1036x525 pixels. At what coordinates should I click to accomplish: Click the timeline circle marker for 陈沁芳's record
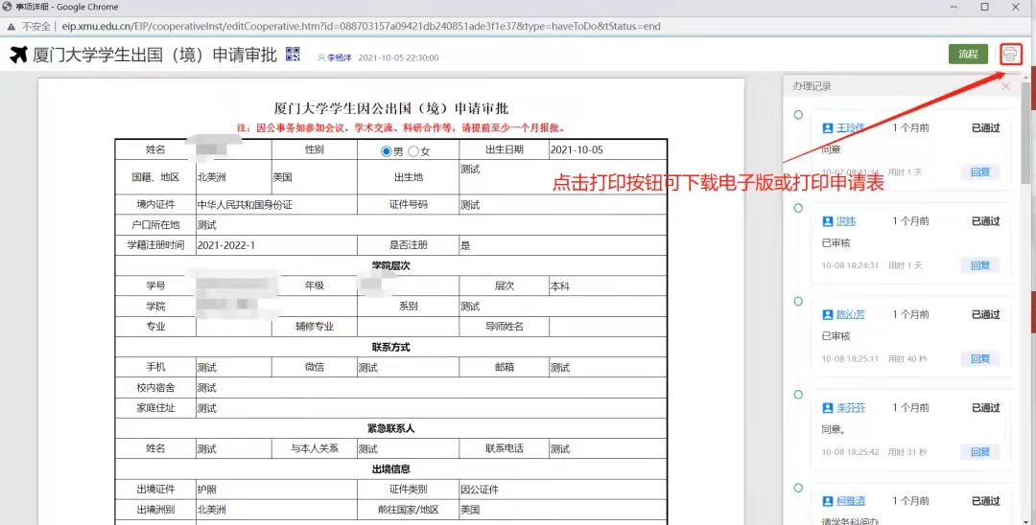tap(798, 302)
